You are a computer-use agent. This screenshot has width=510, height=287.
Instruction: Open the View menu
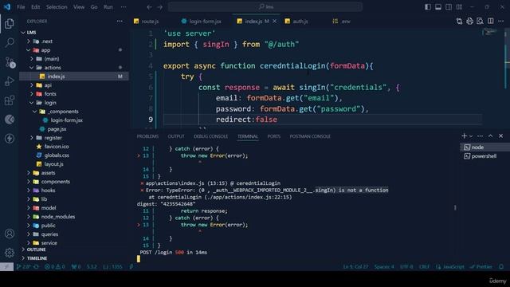pyautogui.click(x=79, y=7)
